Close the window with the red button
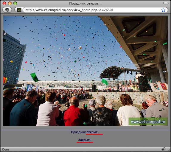The width and height of the screenshot is (171, 152). point(4,3)
